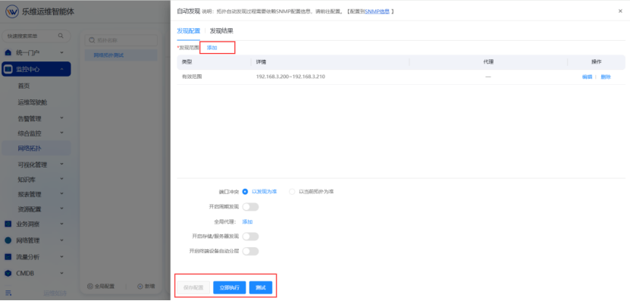This screenshot has height=301, width=630.
Task: Click the 操作 column header
Action: point(596,62)
